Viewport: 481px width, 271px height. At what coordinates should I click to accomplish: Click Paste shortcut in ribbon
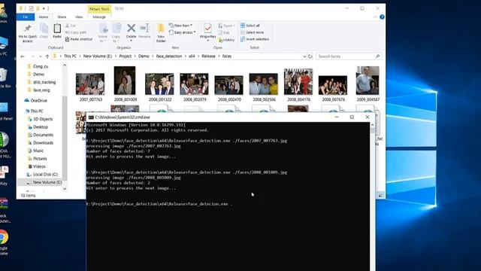pos(79,39)
